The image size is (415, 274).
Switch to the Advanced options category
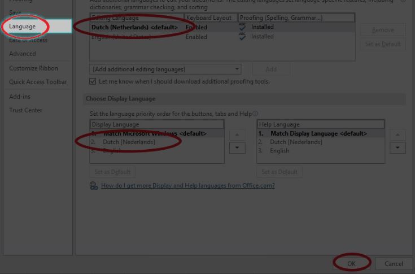(23, 54)
